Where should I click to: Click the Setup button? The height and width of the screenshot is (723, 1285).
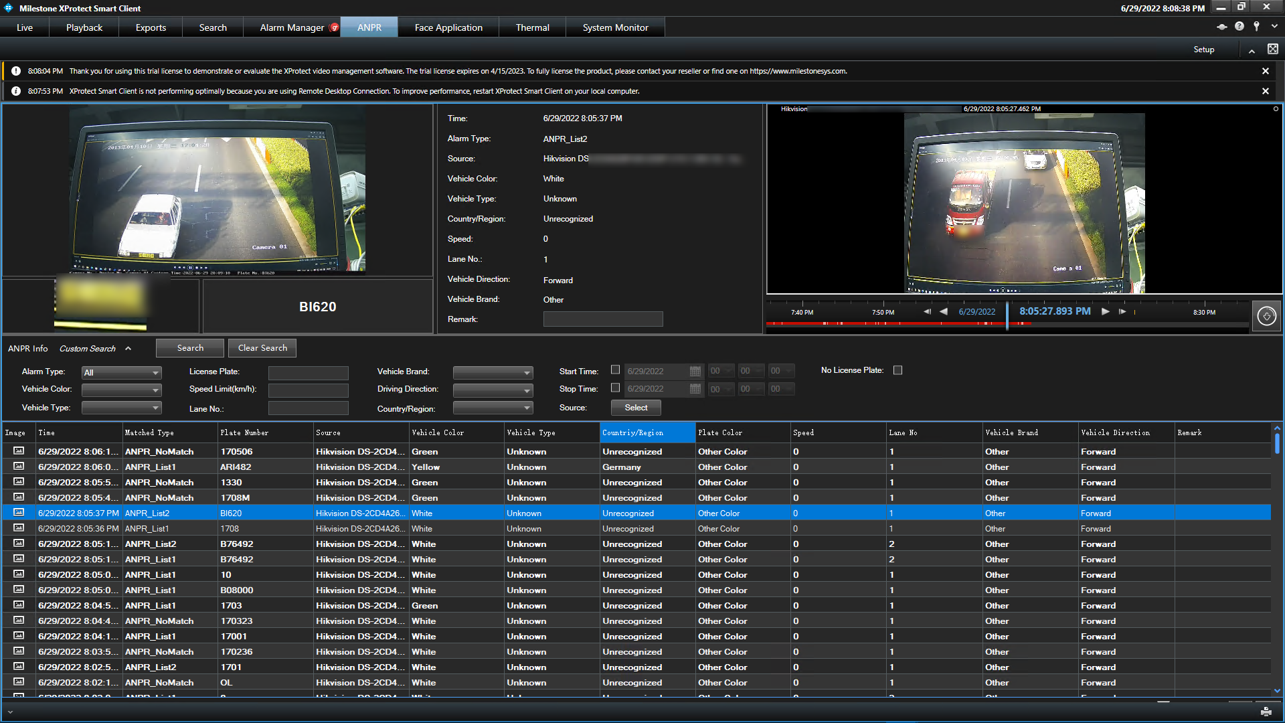1203,50
